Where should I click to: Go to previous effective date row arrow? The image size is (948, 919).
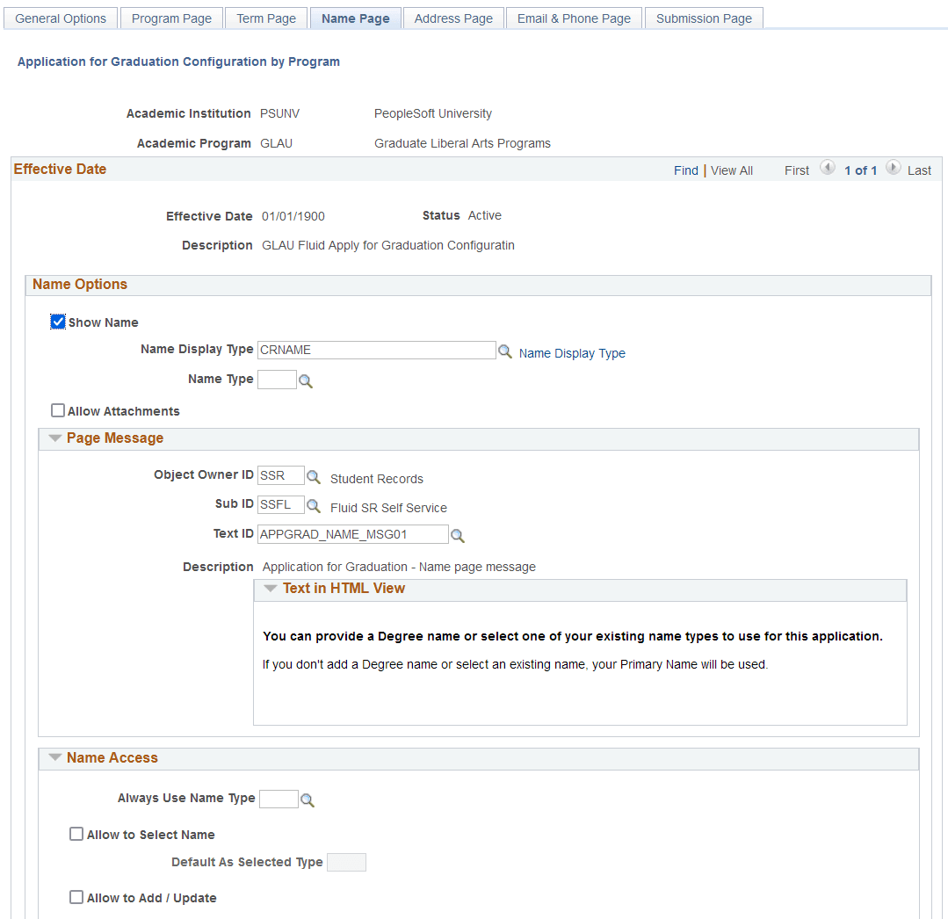point(827,168)
